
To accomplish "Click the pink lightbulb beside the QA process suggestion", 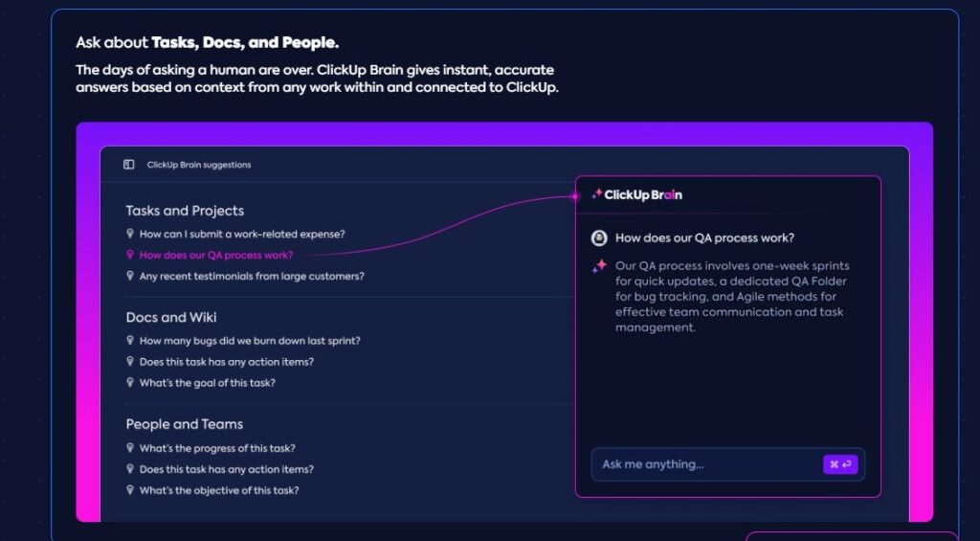I will pos(130,255).
